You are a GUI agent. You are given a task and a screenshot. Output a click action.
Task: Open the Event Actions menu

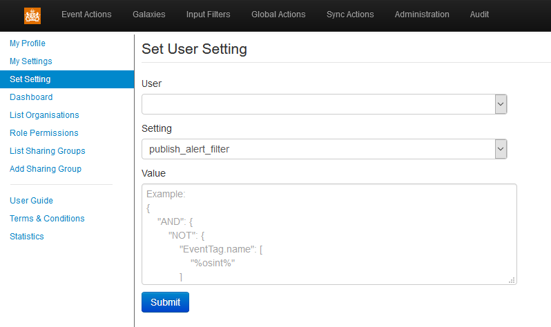click(86, 14)
